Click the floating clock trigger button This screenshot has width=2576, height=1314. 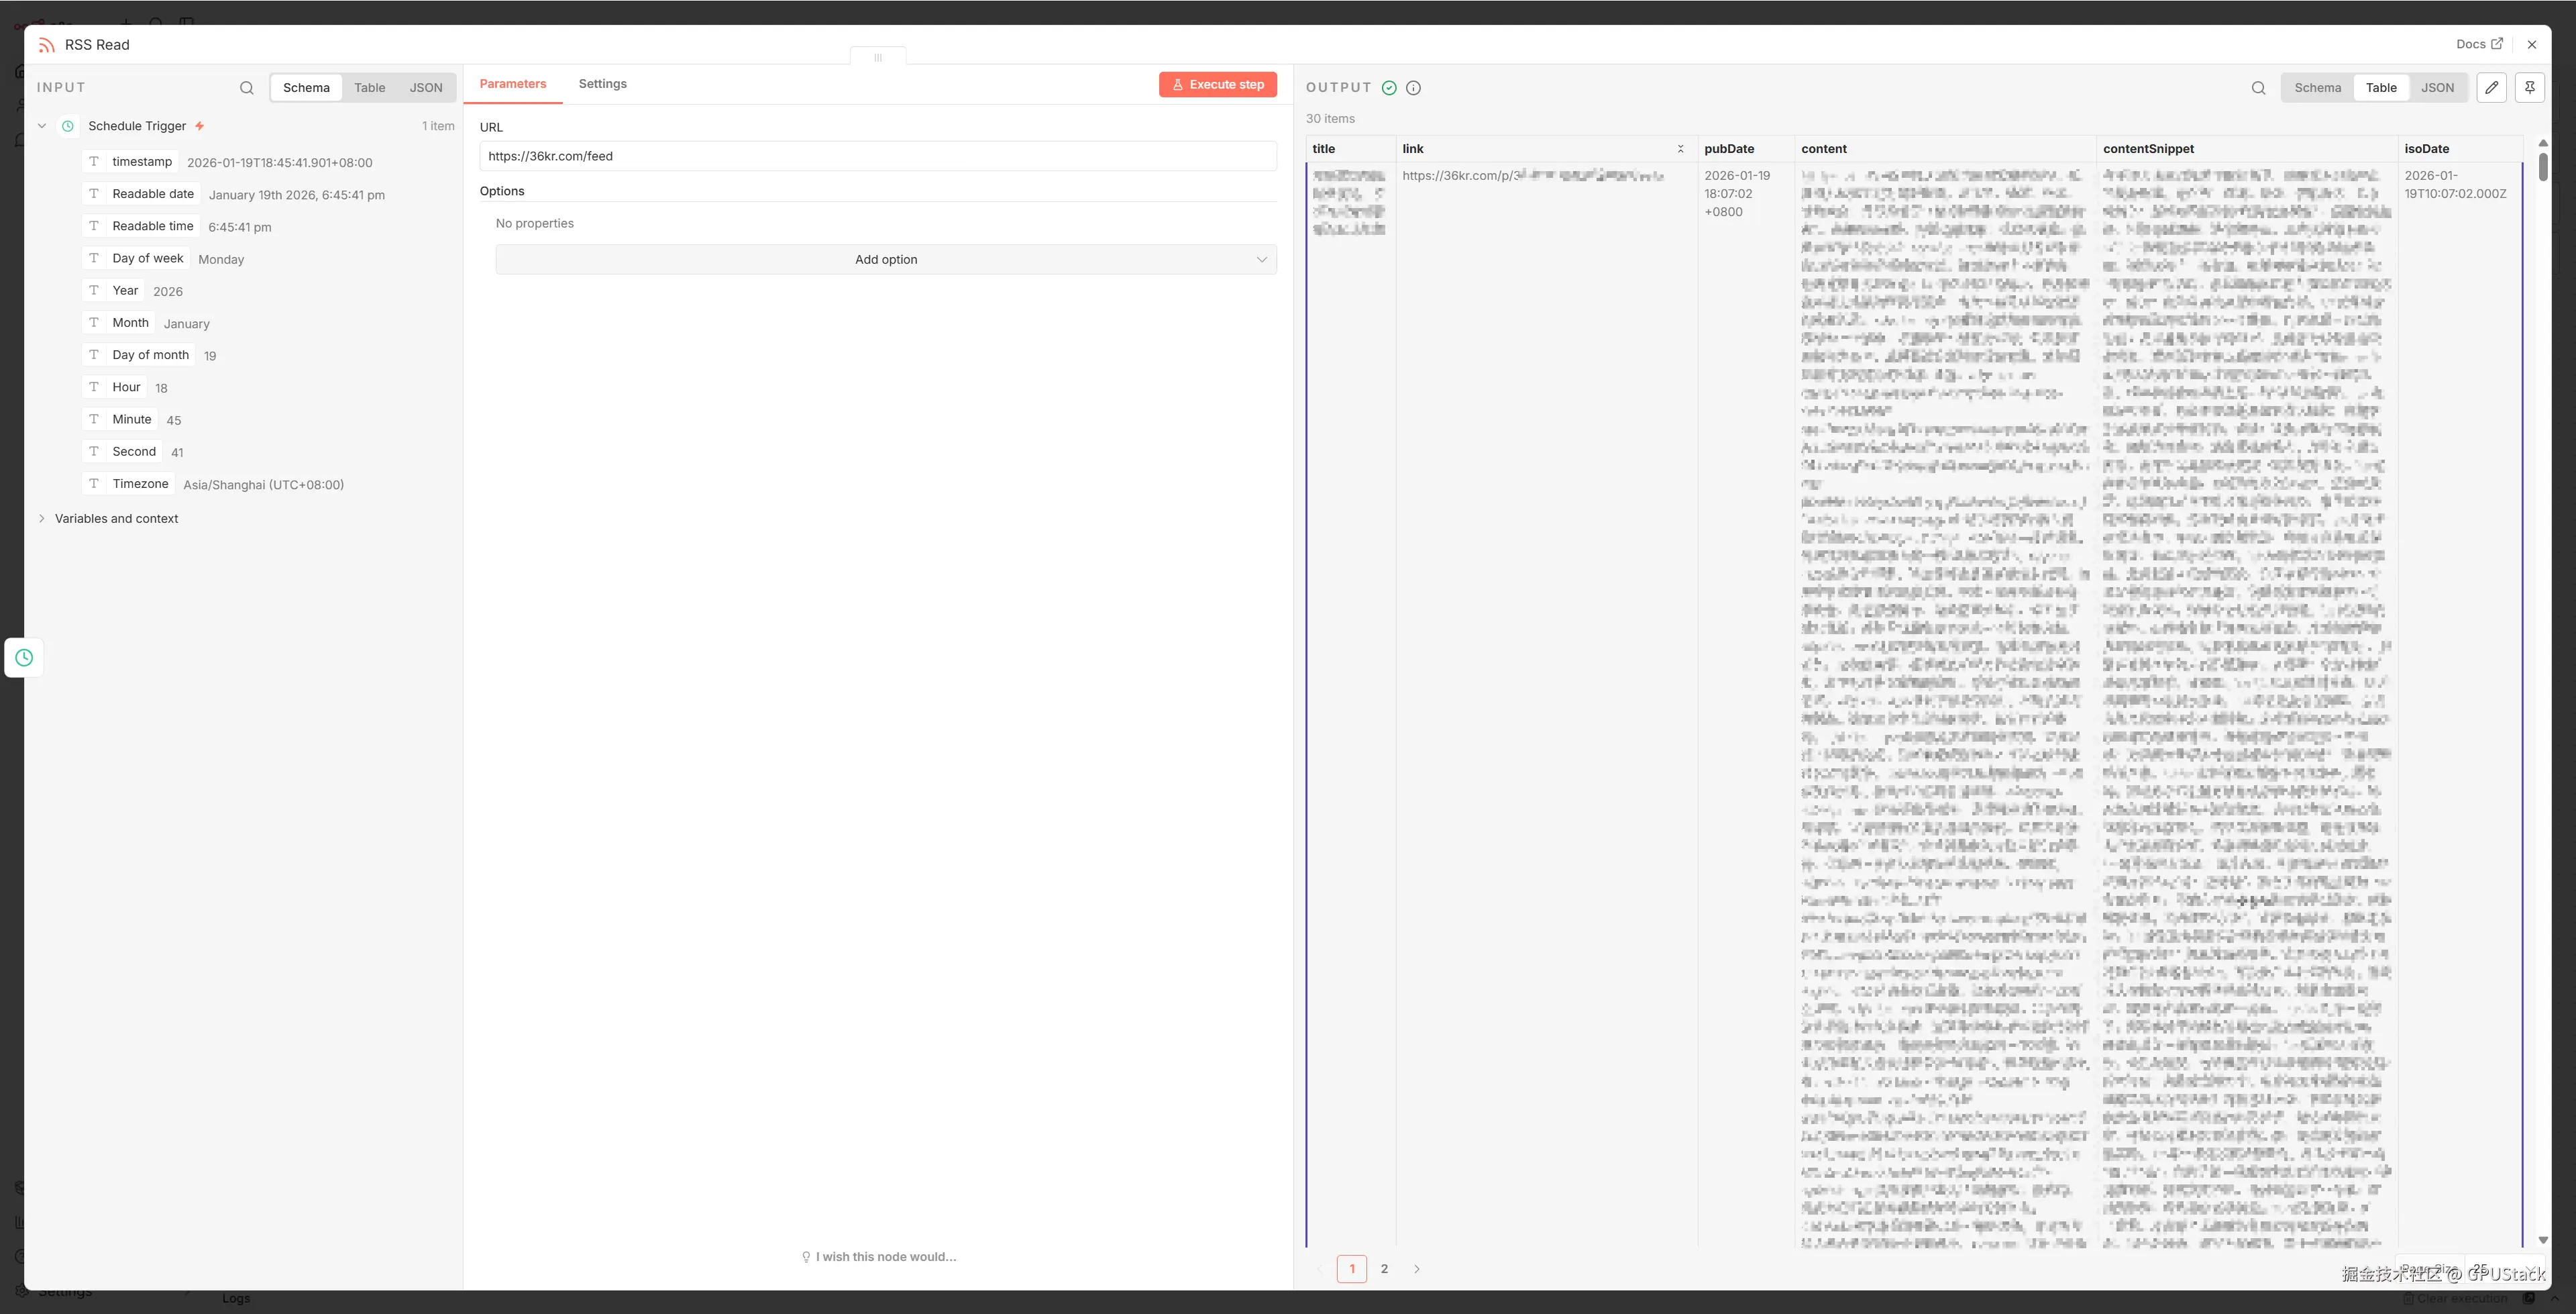coord(24,658)
